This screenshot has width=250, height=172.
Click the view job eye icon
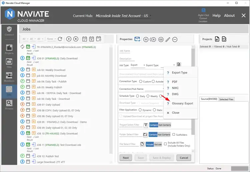161,40
